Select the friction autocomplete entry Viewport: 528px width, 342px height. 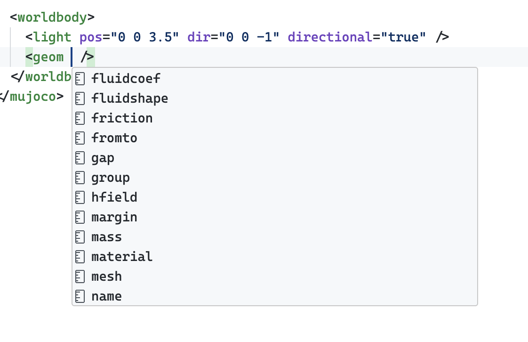121,118
